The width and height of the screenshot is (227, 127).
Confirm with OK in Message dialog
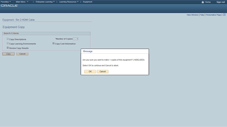coord(90,72)
